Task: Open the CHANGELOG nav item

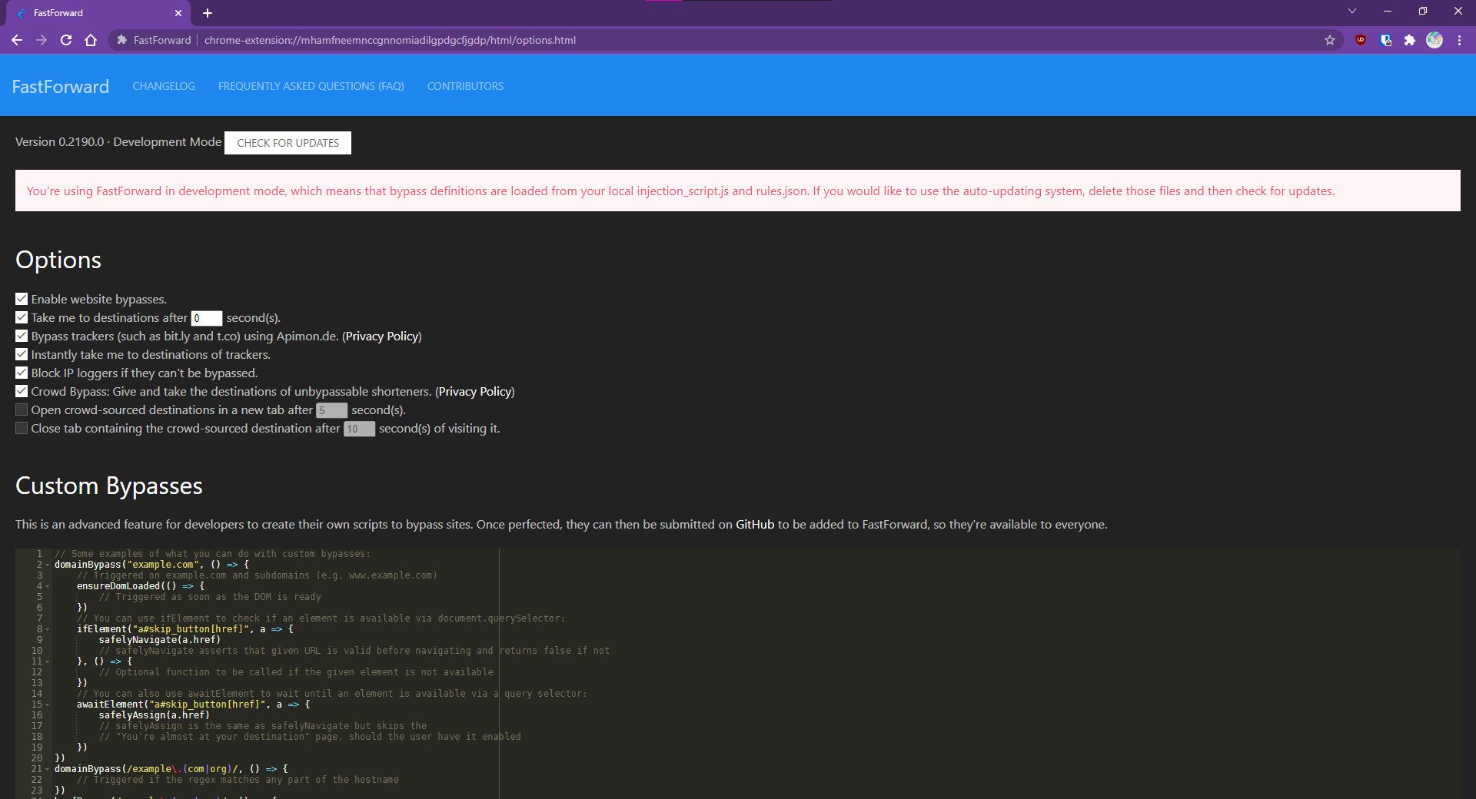Action: point(164,86)
